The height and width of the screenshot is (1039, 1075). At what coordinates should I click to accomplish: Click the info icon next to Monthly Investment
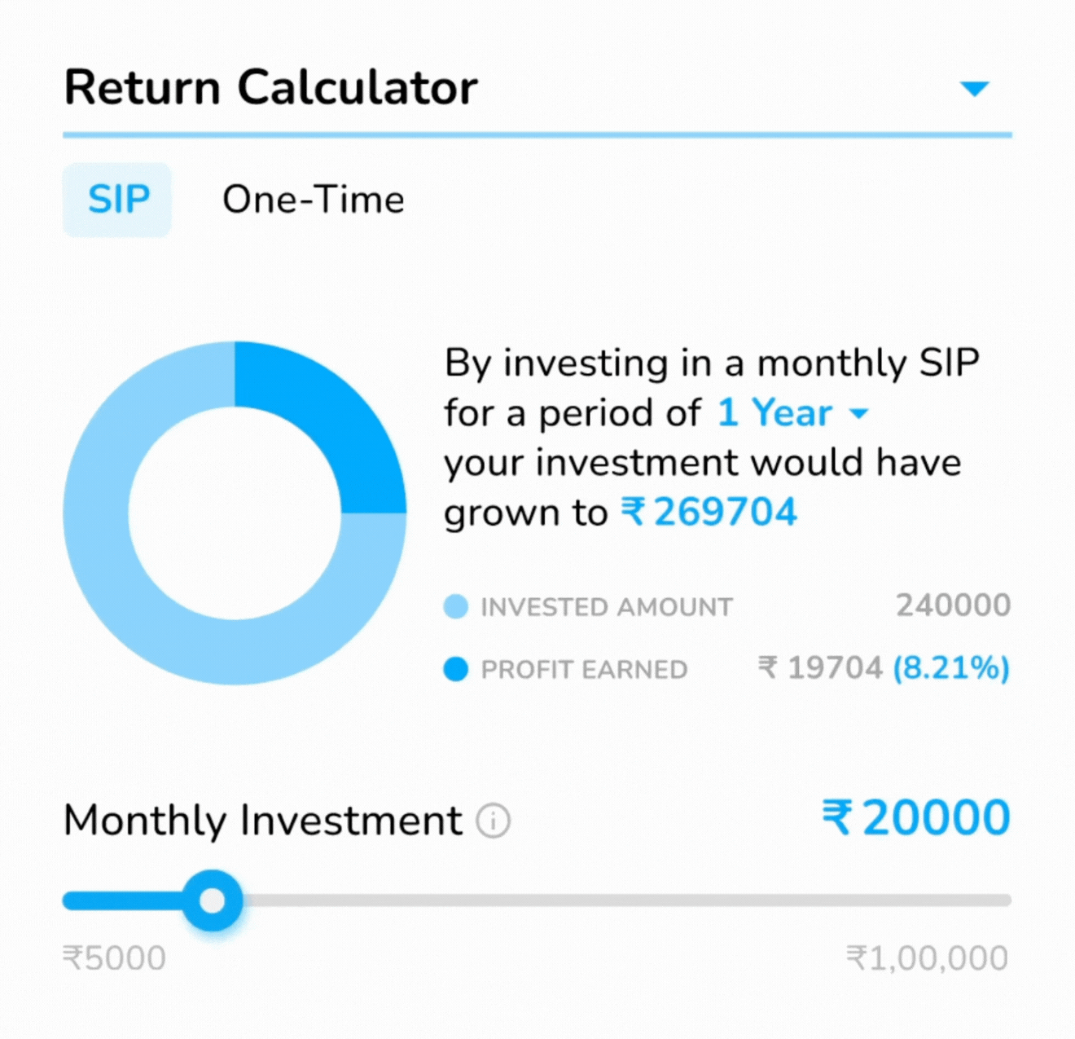click(x=494, y=821)
